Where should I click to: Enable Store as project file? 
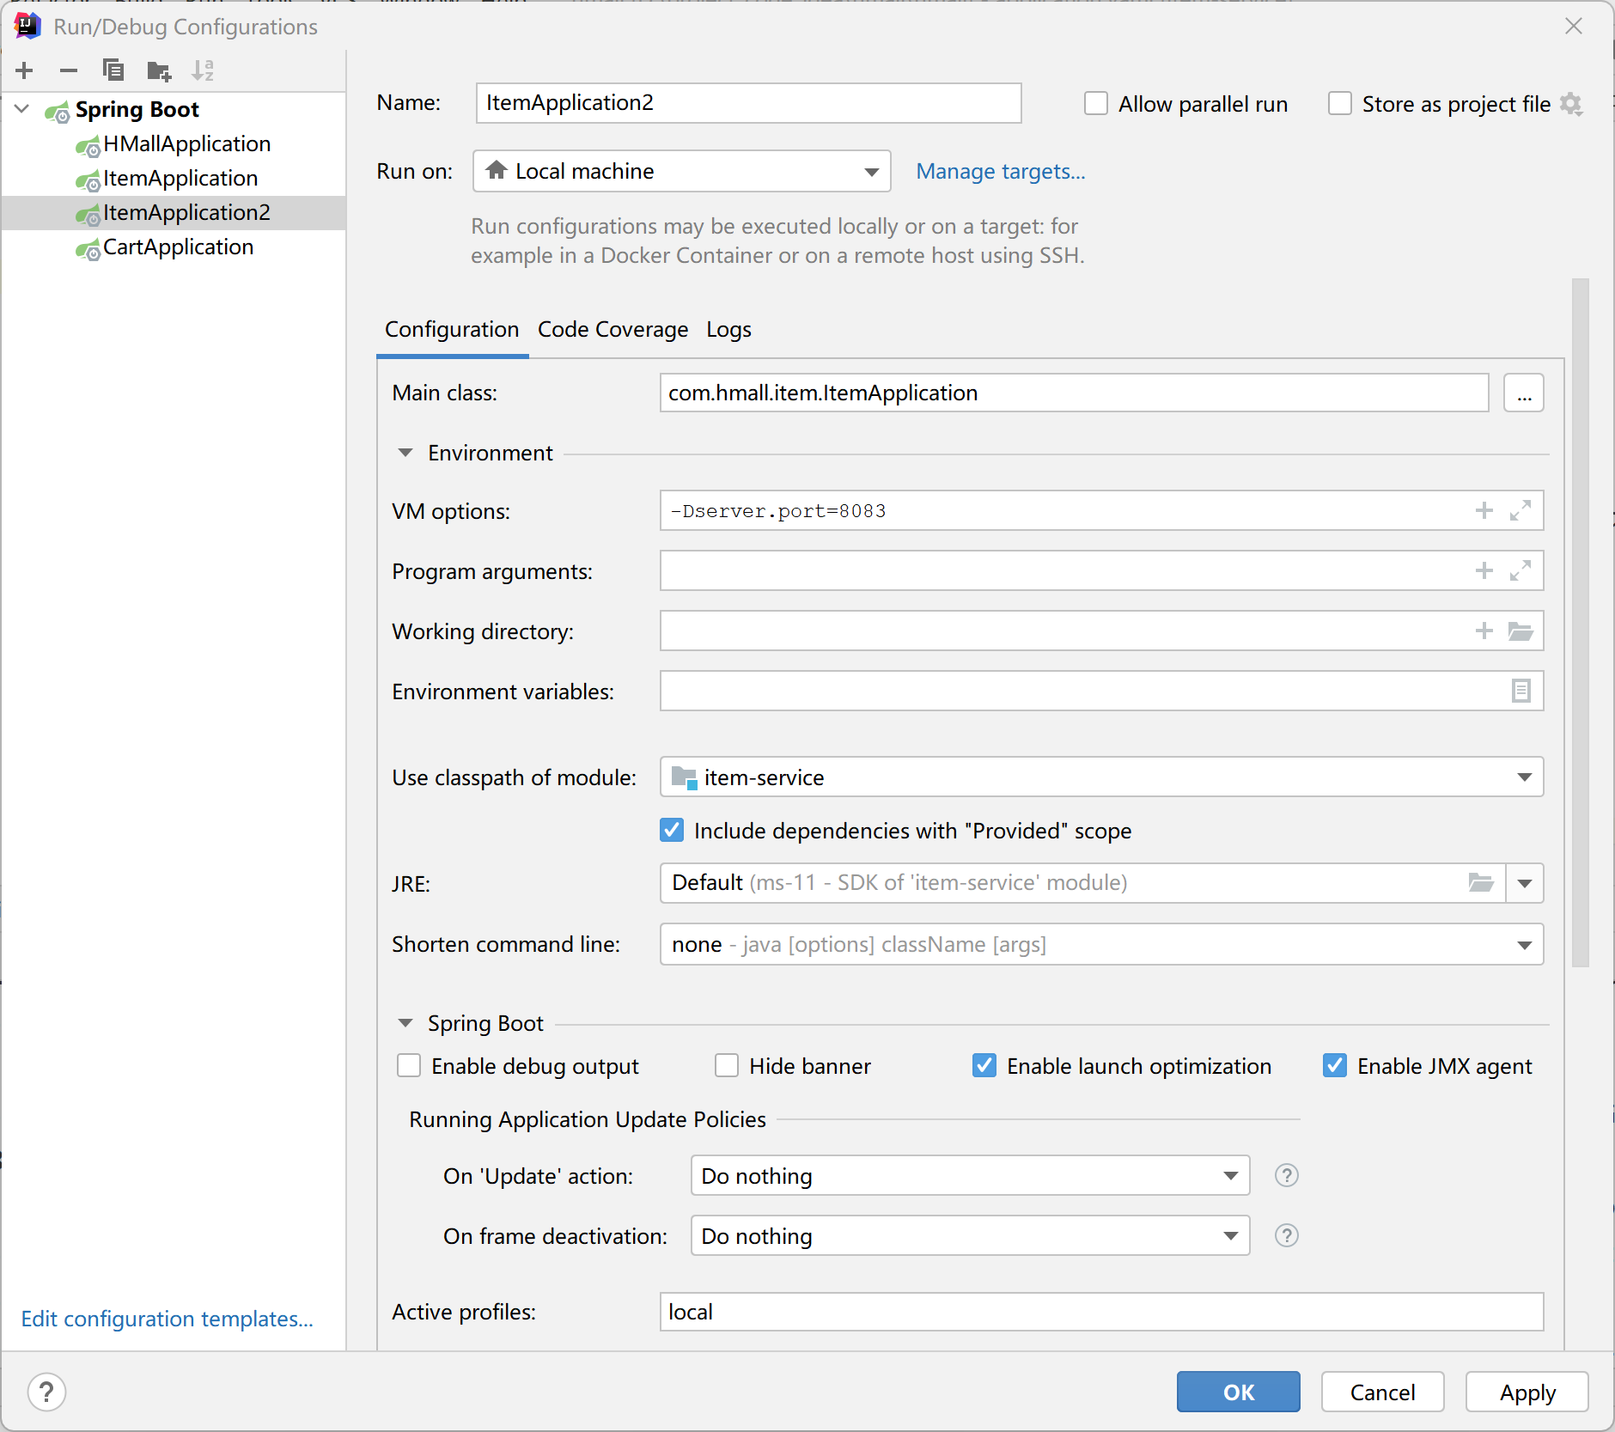(1339, 104)
